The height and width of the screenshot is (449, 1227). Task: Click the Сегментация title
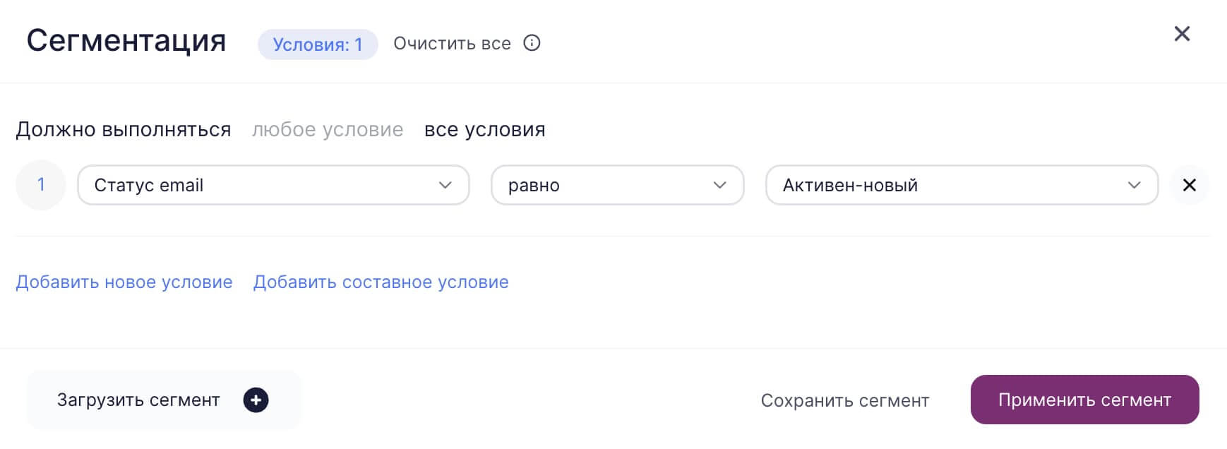(x=126, y=41)
